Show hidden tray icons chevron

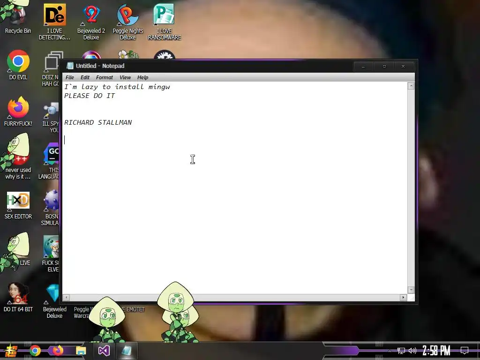click(390, 351)
